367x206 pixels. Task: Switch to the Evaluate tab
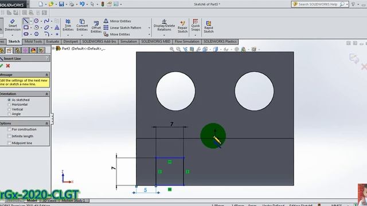point(52,41)
